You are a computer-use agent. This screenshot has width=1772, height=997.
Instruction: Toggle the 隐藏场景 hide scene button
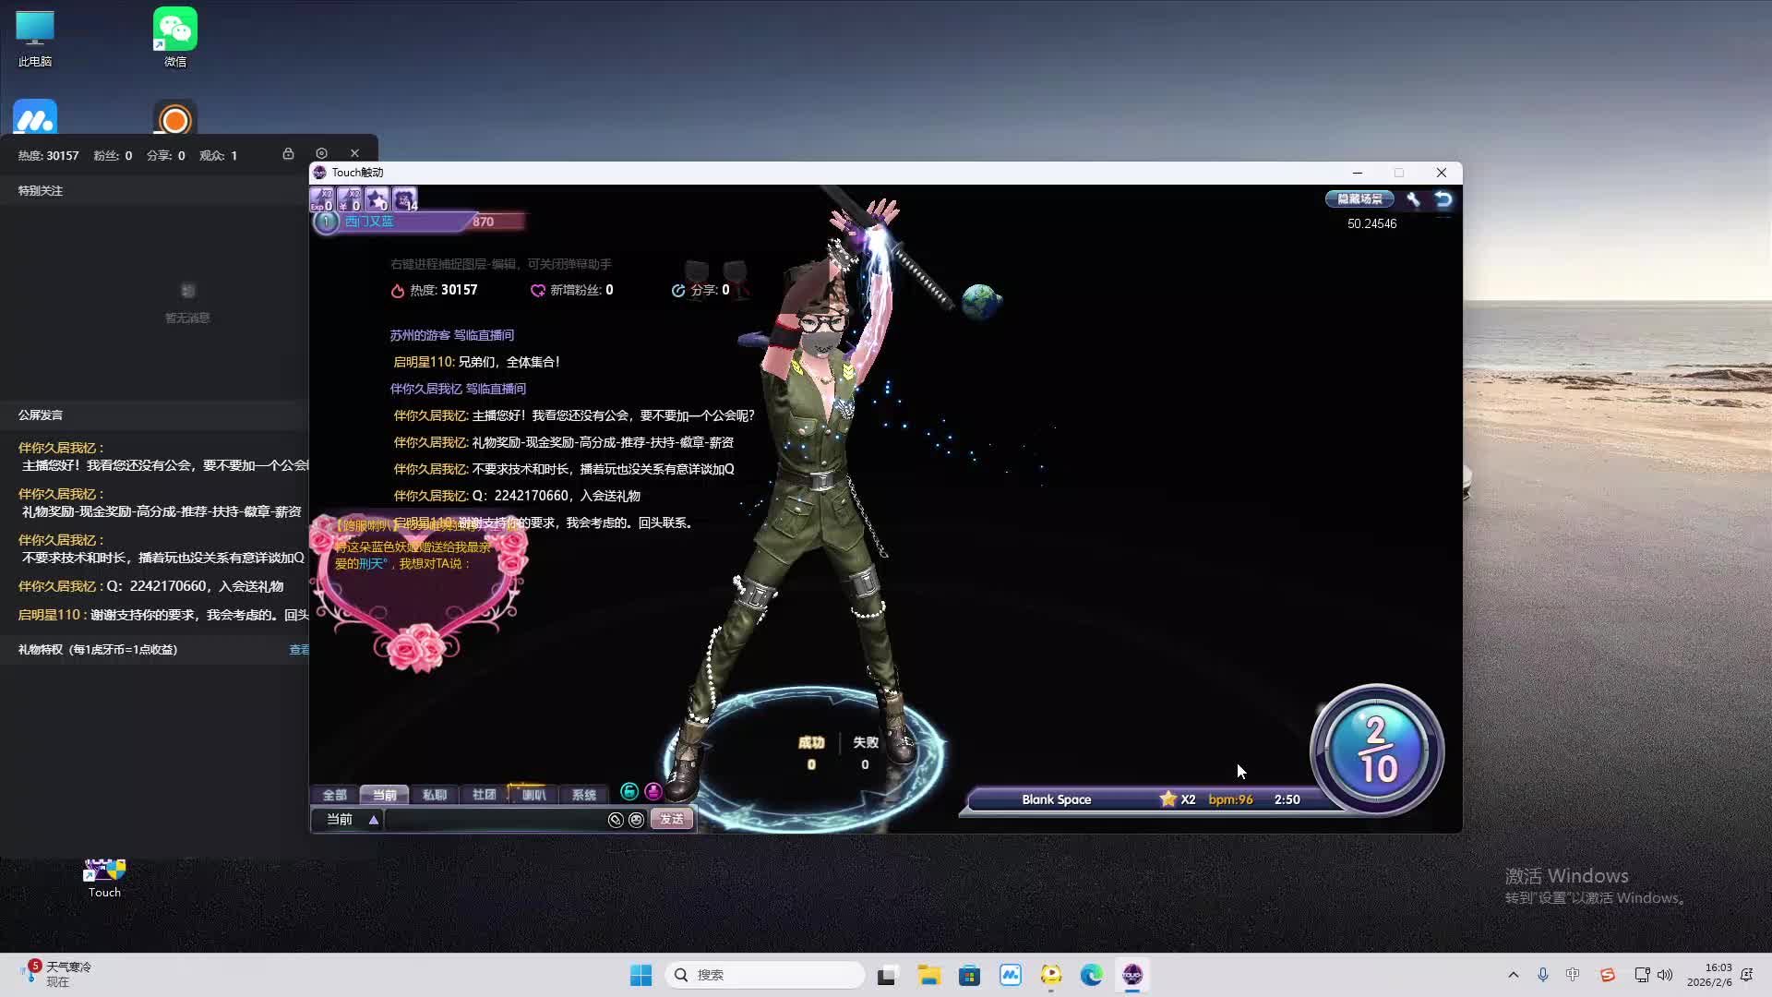(x=1359, y=199)
